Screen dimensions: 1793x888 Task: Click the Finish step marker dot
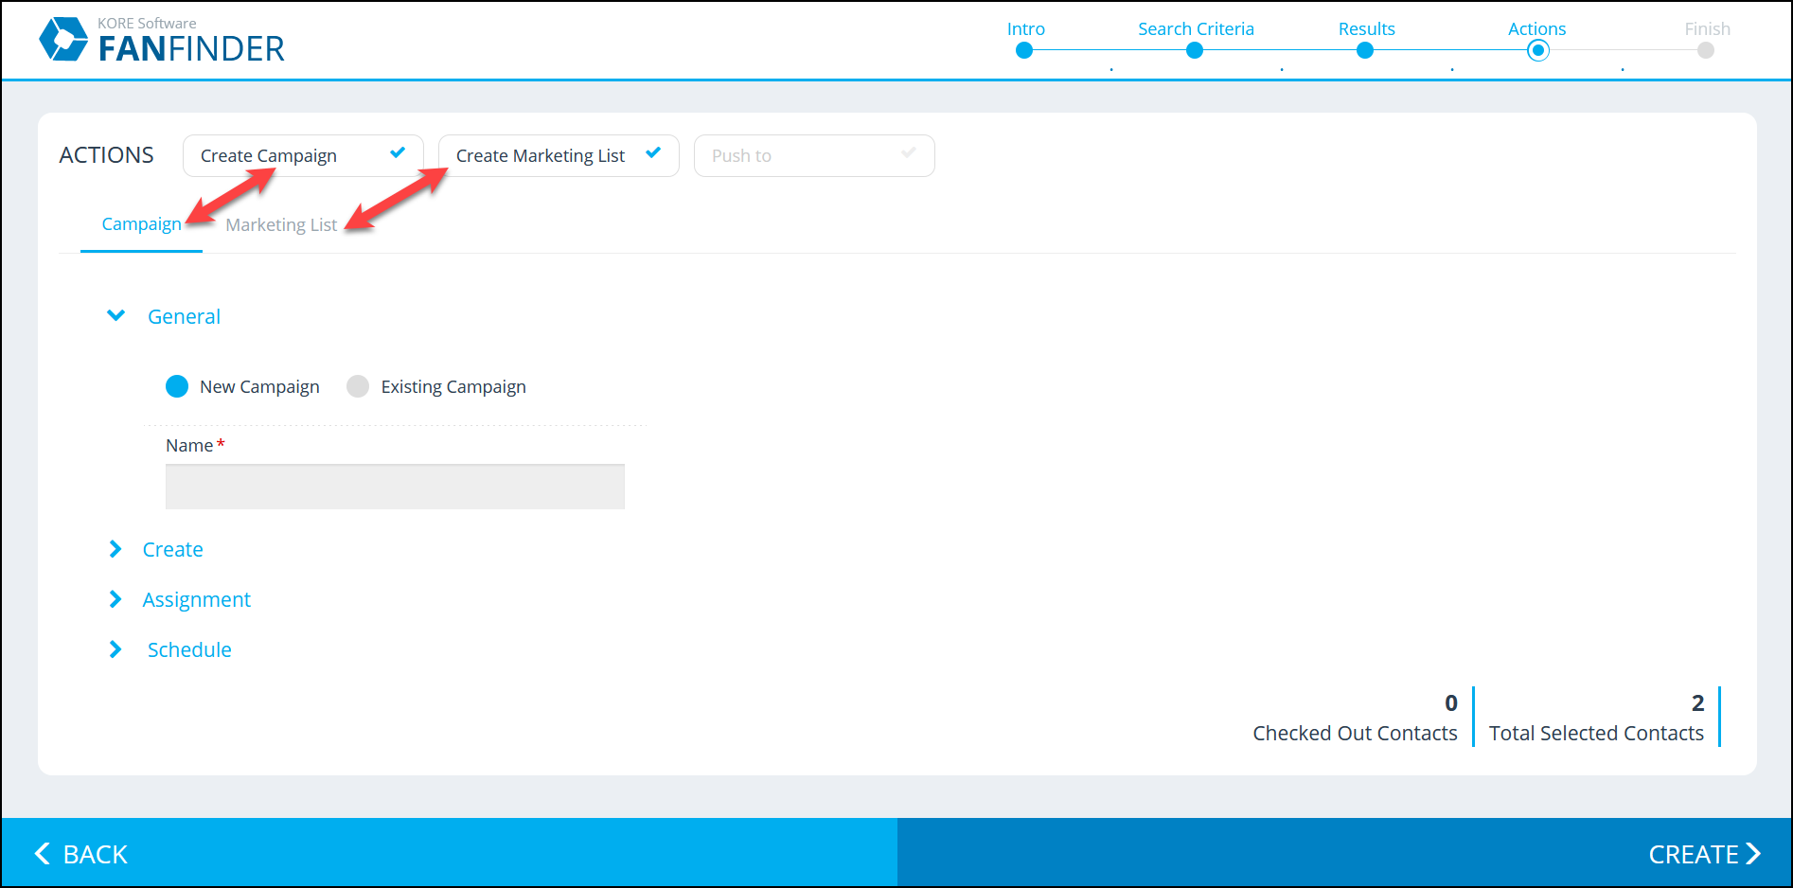[x=1706, y=50]
